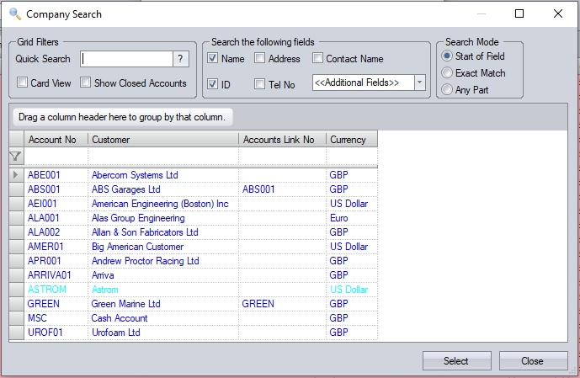Open the Additional Fields dropdown

pyautogui.click(x=420, y=83)
